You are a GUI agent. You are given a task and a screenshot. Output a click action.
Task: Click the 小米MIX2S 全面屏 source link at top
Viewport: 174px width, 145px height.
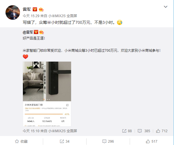click(x=63, y=16)
